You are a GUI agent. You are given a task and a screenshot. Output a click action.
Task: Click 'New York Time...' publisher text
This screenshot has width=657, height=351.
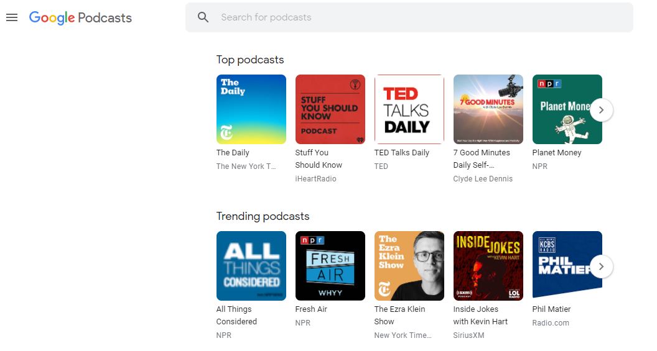click(403, 335)
